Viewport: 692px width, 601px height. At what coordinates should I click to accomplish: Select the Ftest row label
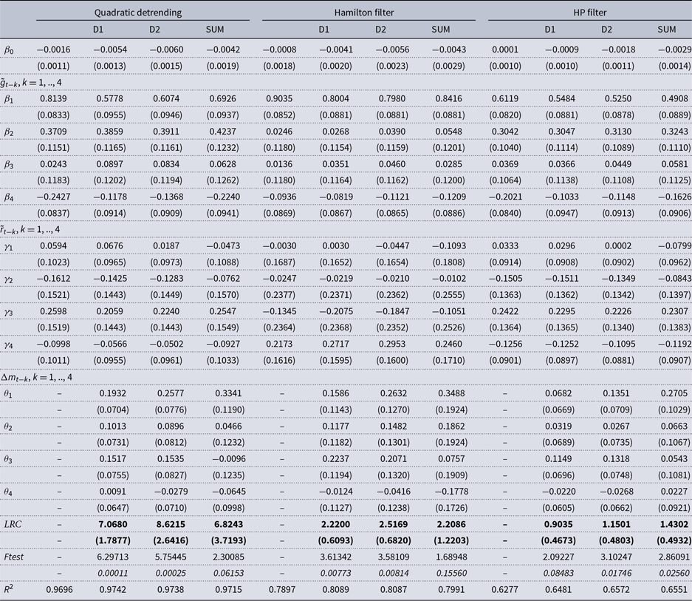point(15,555)
